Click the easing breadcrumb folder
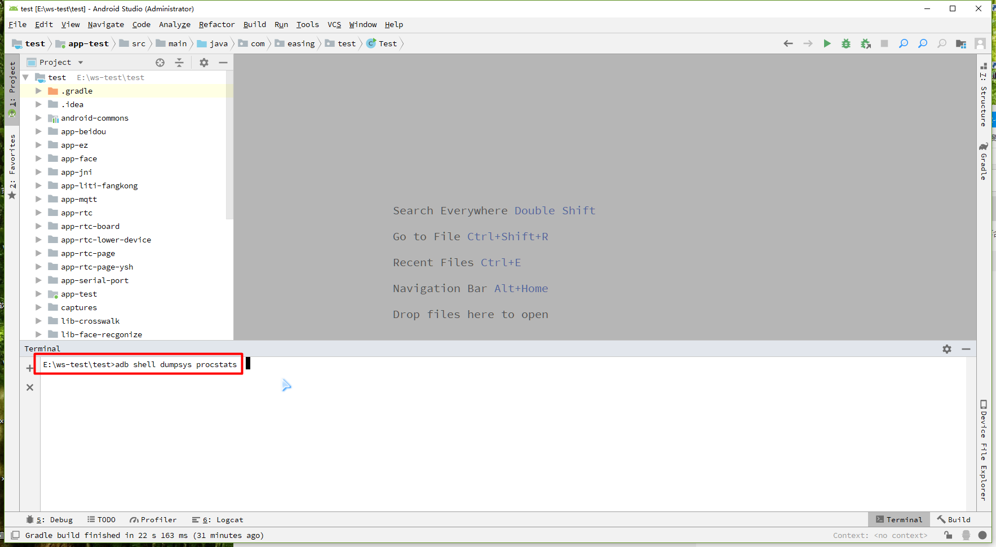Image resolution: width=996 pixels, height=547 pixels. pos(295,43)
